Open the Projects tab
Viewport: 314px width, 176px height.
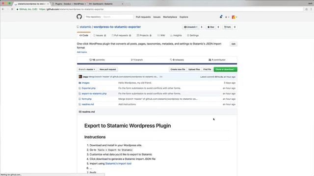tap(144, 35)
